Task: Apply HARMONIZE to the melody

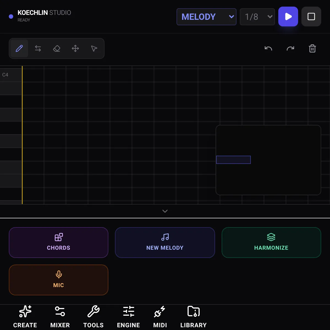Action: pyautogui.click(x=271, y=243)
